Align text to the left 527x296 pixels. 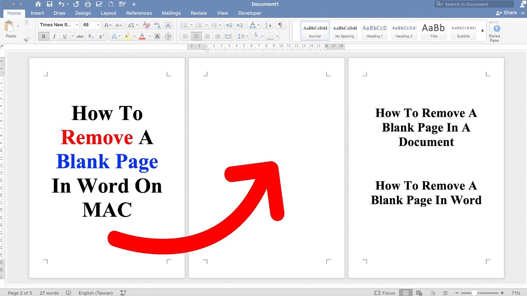tap(186, 36)
